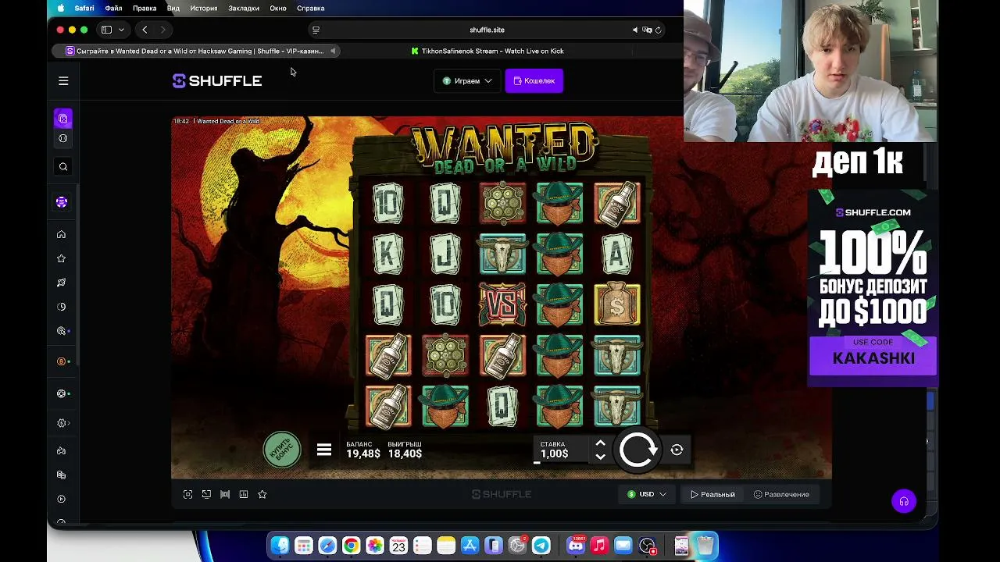Select the Wanted Dead or a Wild tab
Screen dimensions: 1000x562
197,51
